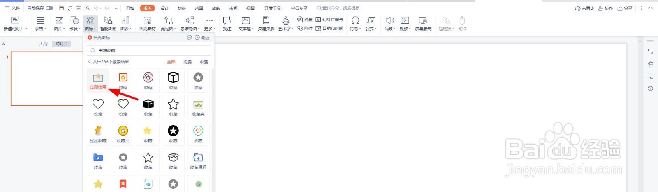The width and height of the screenshot is (658, 192).
Task: Open the 文件 file menu
Action: click(12, 8)
